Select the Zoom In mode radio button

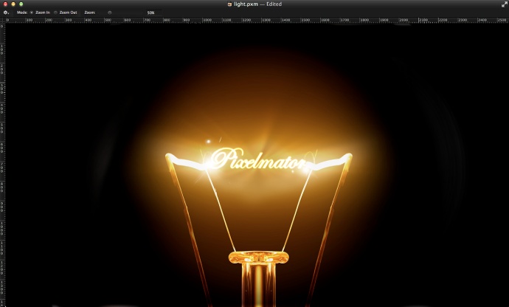32,13
